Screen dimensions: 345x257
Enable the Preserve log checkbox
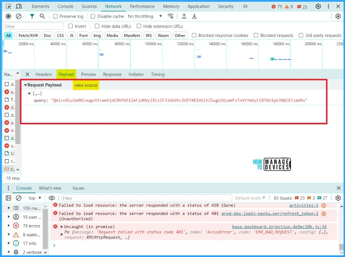55,16
